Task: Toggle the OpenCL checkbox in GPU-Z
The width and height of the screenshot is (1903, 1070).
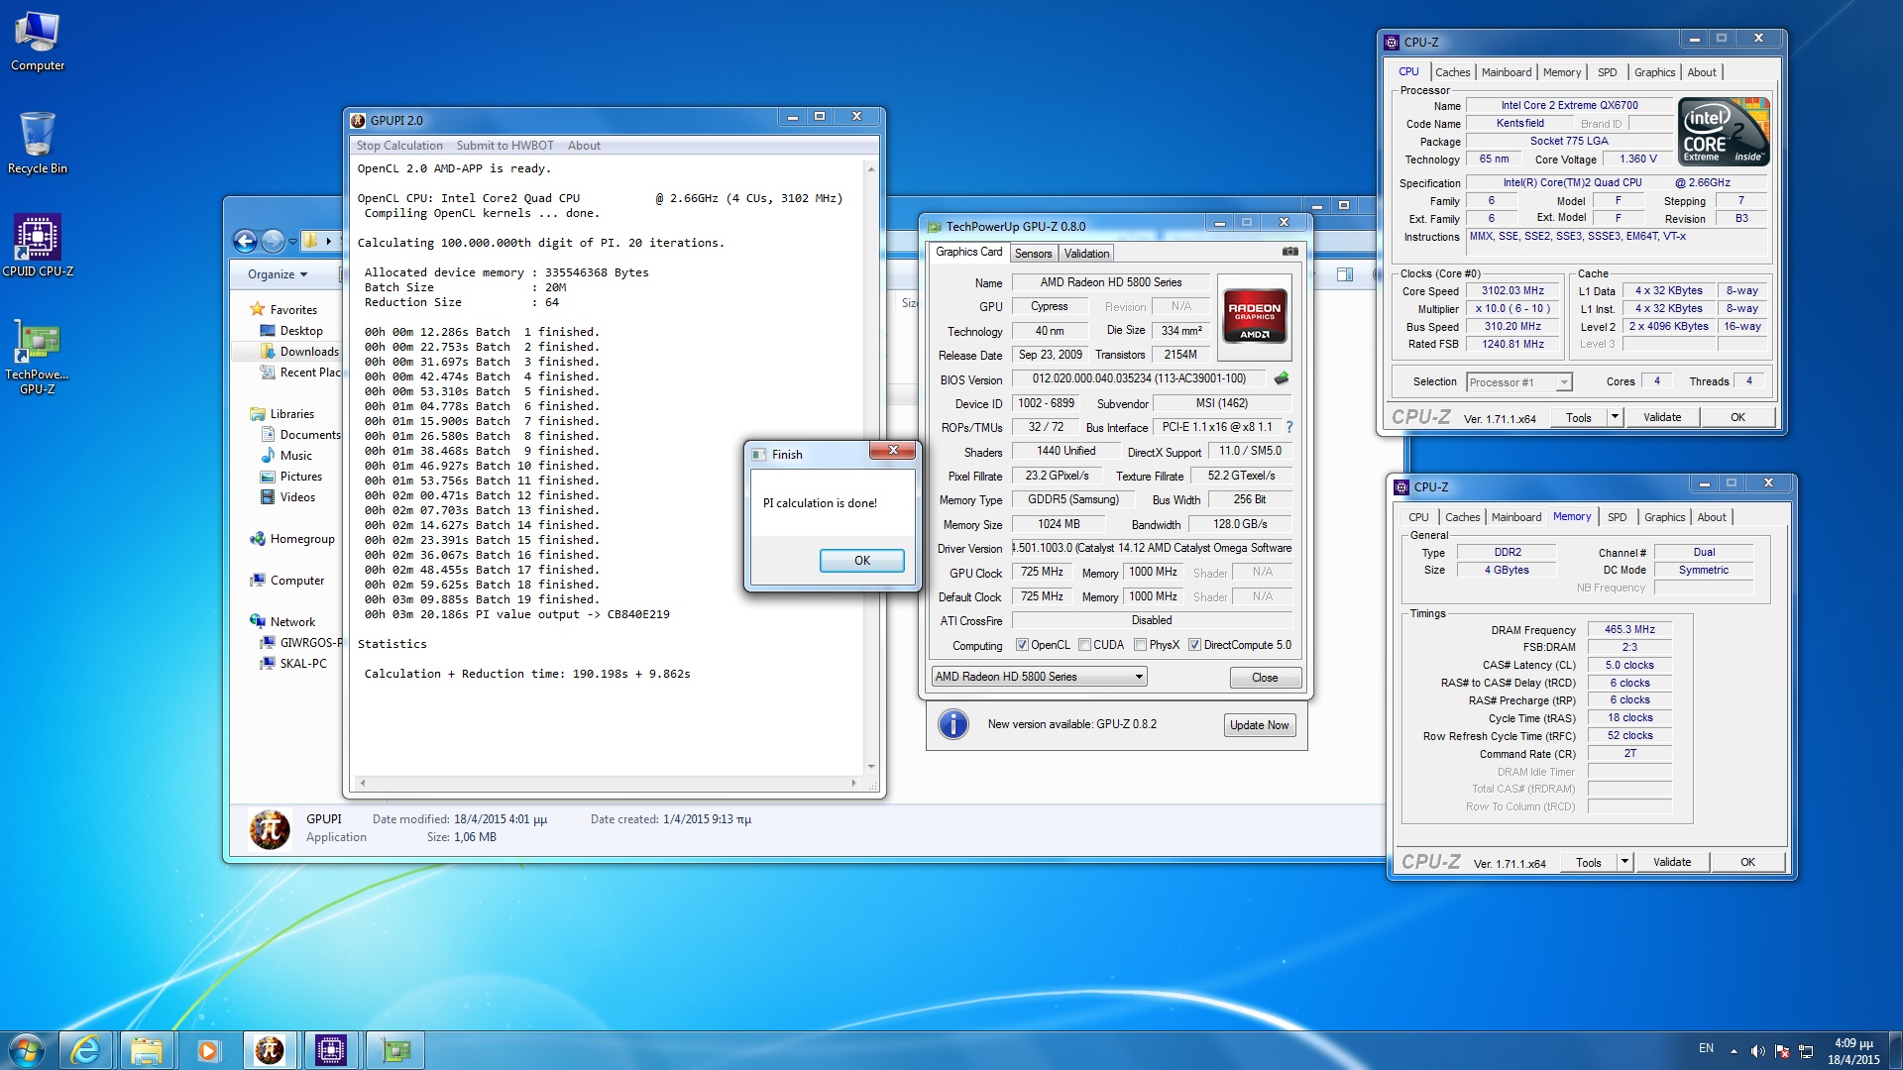Action: [x=1022, y=645]
